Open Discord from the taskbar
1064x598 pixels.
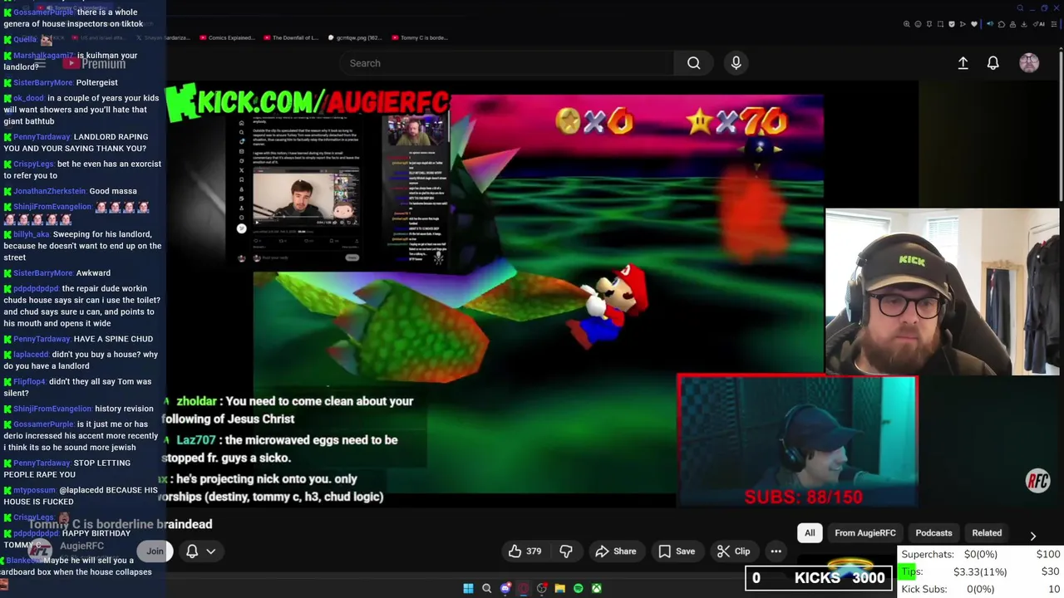coord(505,589)
